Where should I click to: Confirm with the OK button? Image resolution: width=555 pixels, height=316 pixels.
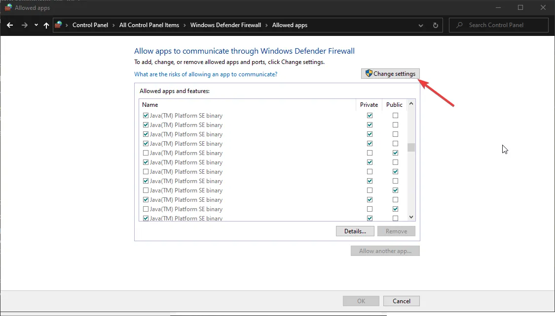pyautogui.click(x=361, y=301)
